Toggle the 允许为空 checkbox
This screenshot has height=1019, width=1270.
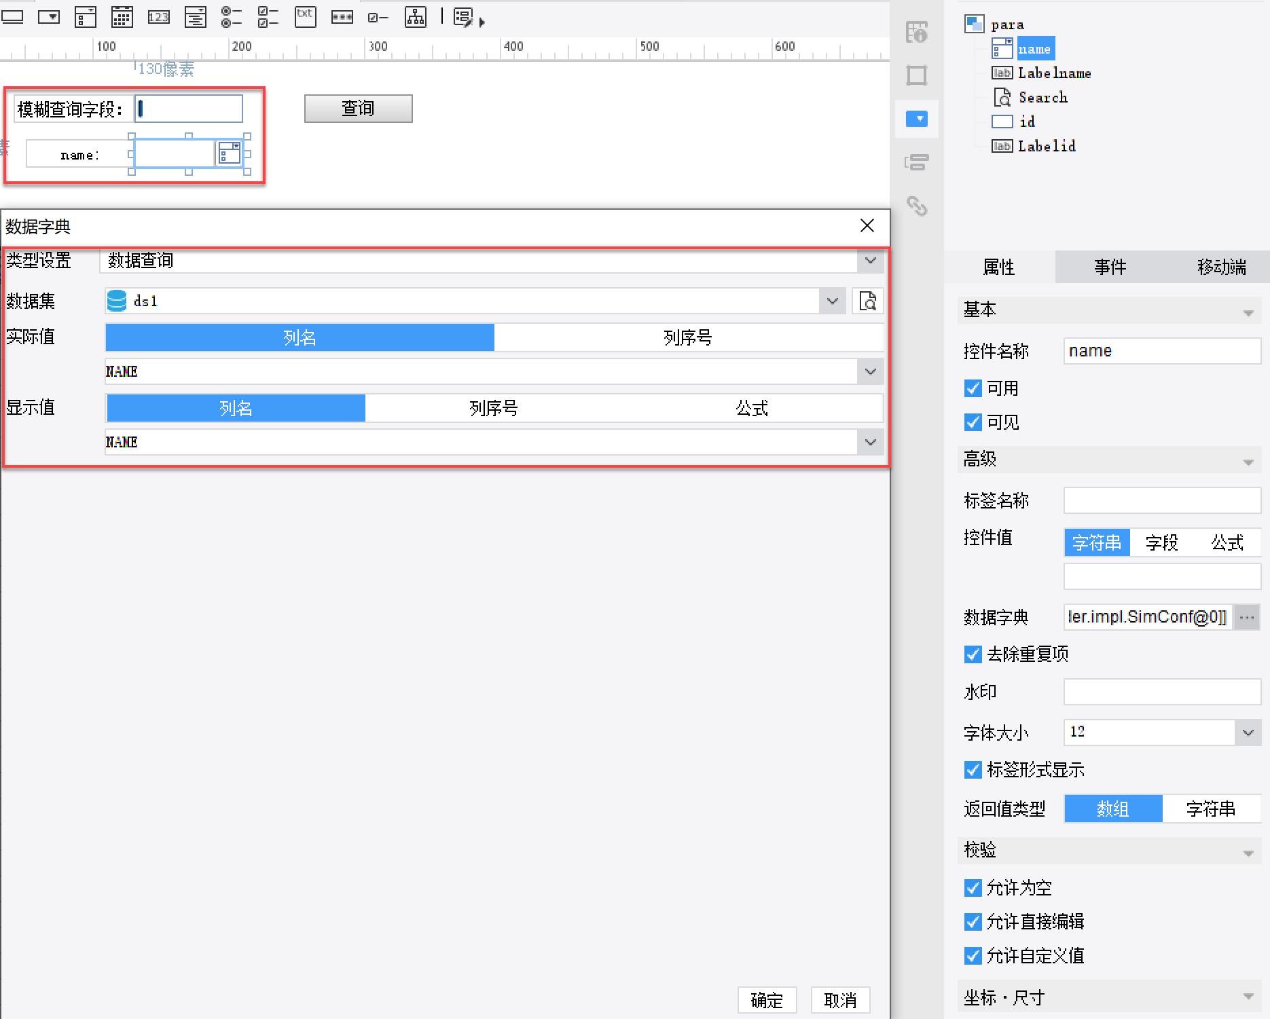(x=973, y=888)
